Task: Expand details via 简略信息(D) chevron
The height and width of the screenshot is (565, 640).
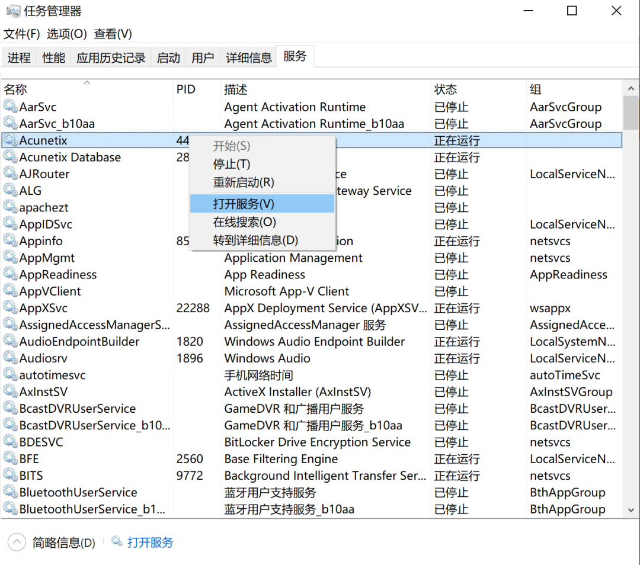Action: tap(16, 541)
